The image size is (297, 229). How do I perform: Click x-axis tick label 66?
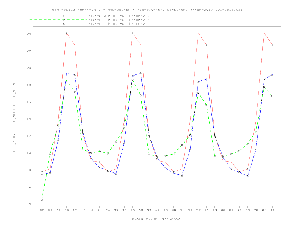click(x=223, y=210)
